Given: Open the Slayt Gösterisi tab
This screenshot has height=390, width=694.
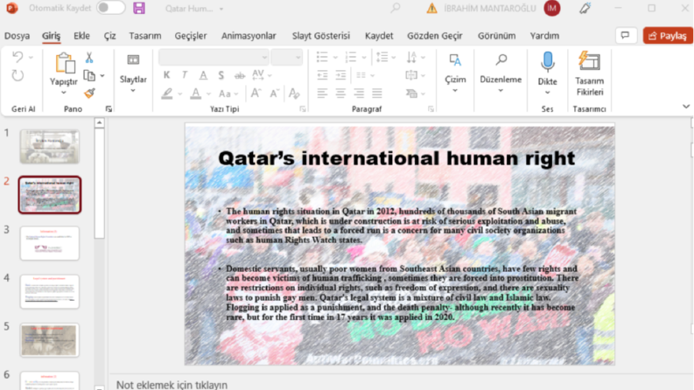Looking at the screenshot, I should (x=321, y=36).
